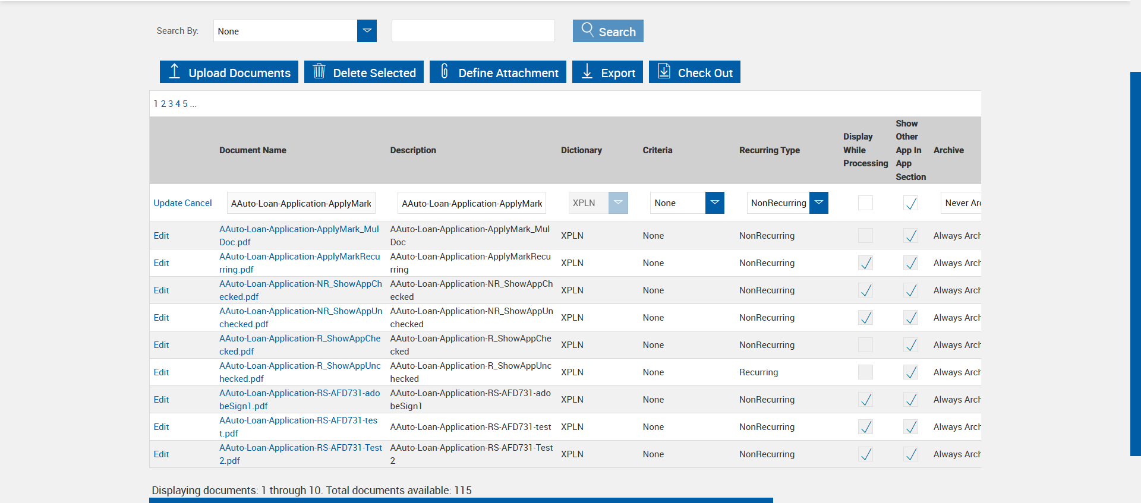This screenshot has height=503, width=1141.
Task: Click the download arrow icon on Export
Action: 587,71
